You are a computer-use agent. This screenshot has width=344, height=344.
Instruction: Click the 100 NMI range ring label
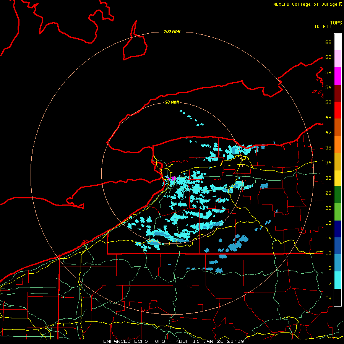(172, 32)
